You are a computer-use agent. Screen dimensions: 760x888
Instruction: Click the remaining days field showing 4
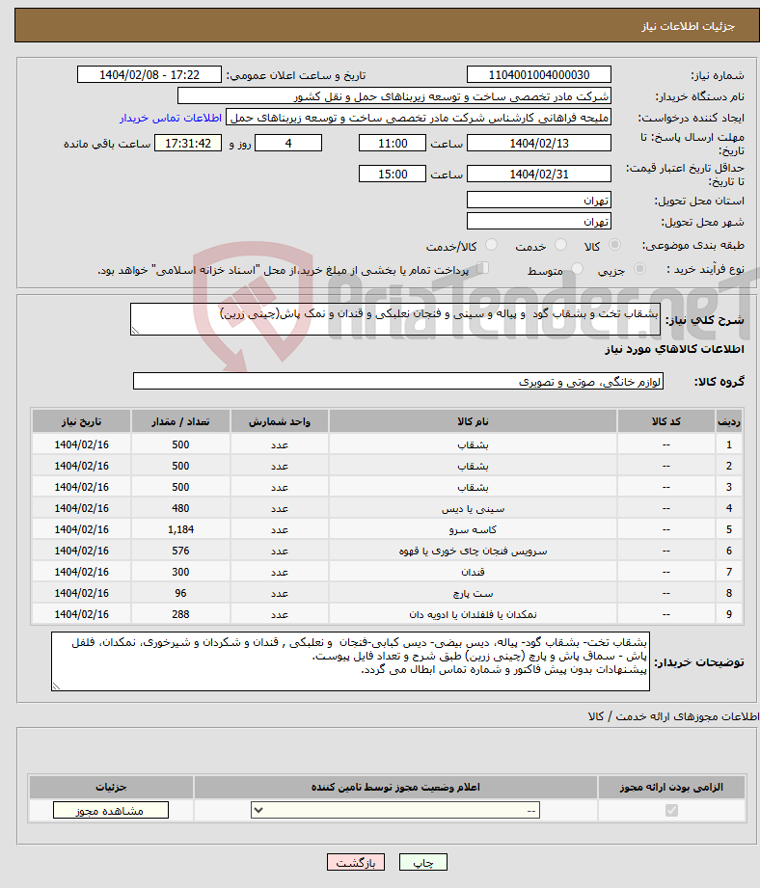[288, 144]
